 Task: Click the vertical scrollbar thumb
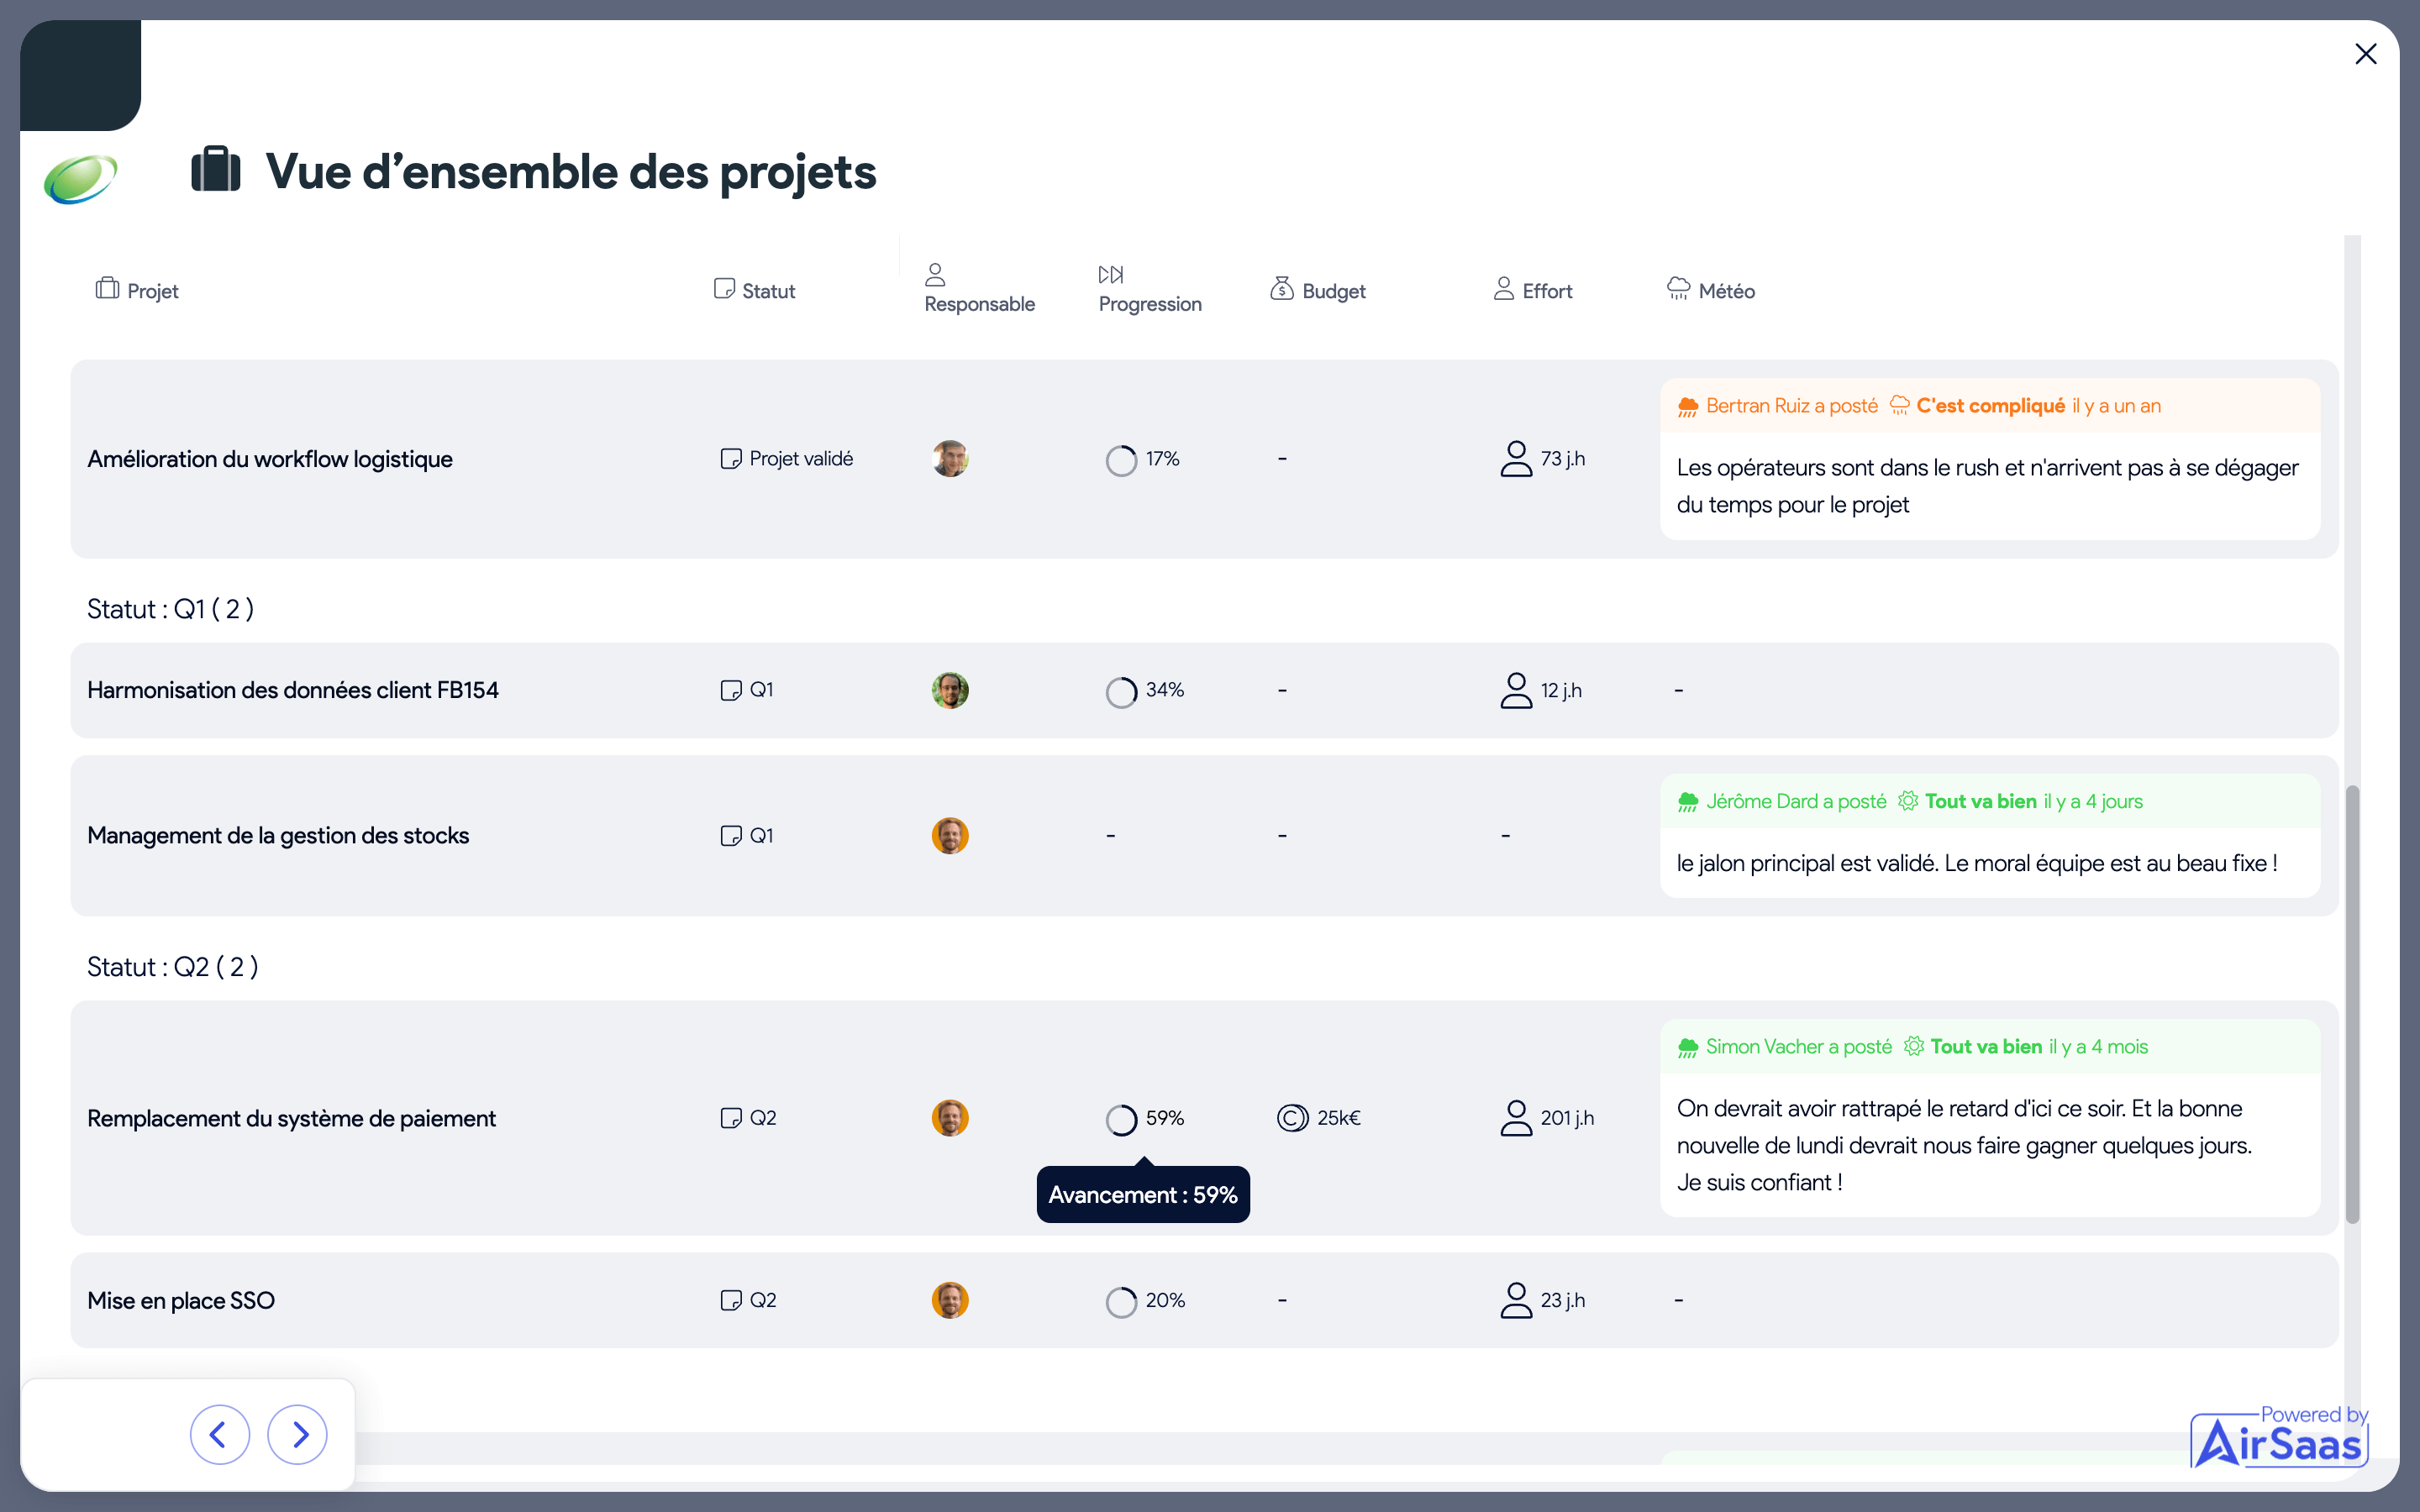(2353, 1004)
